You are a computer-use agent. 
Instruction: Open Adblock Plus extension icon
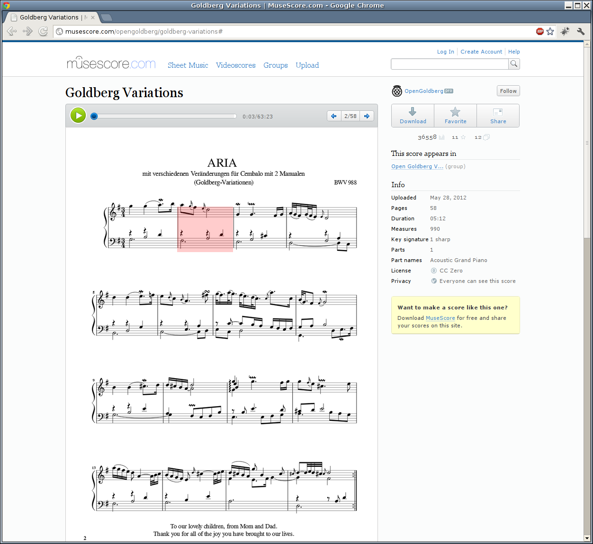click(x=540, y=31)
